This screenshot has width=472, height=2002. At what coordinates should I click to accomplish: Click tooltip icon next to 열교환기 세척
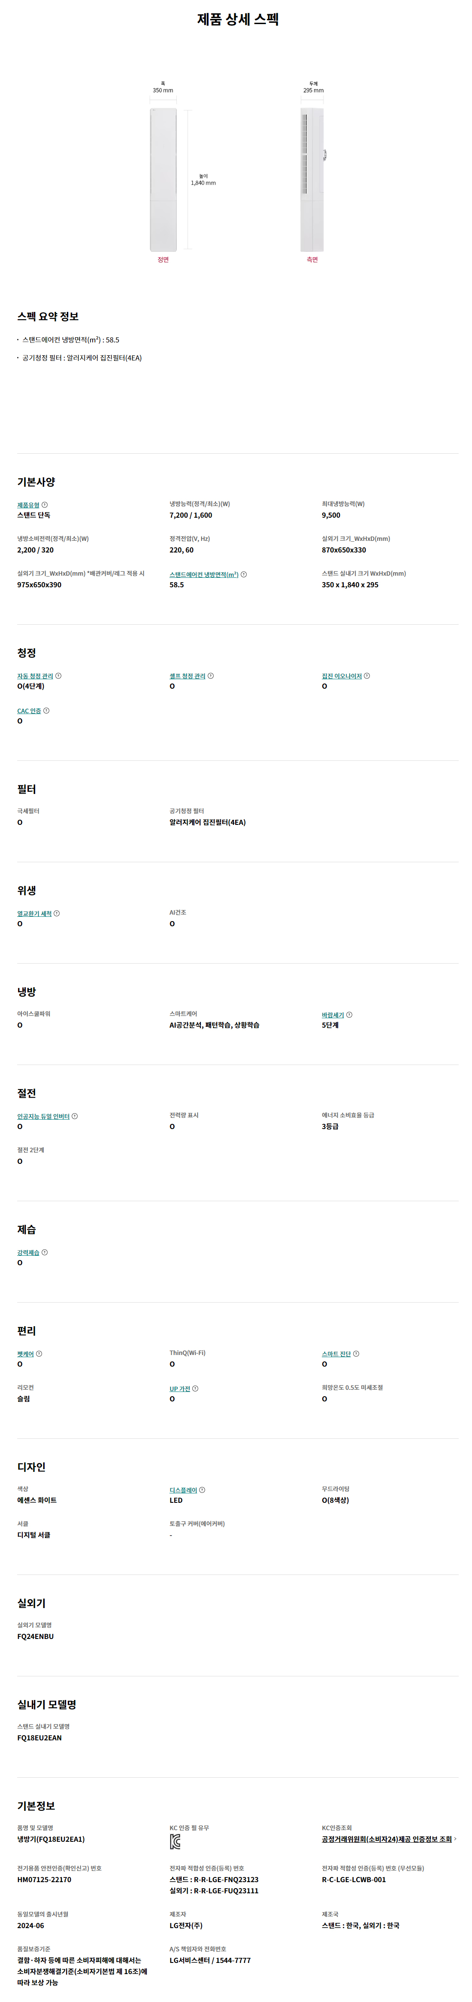click(x=57, y=914)
